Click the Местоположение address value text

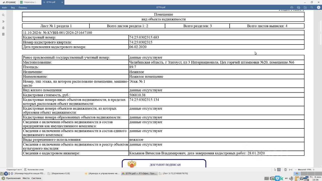[212, 62]
